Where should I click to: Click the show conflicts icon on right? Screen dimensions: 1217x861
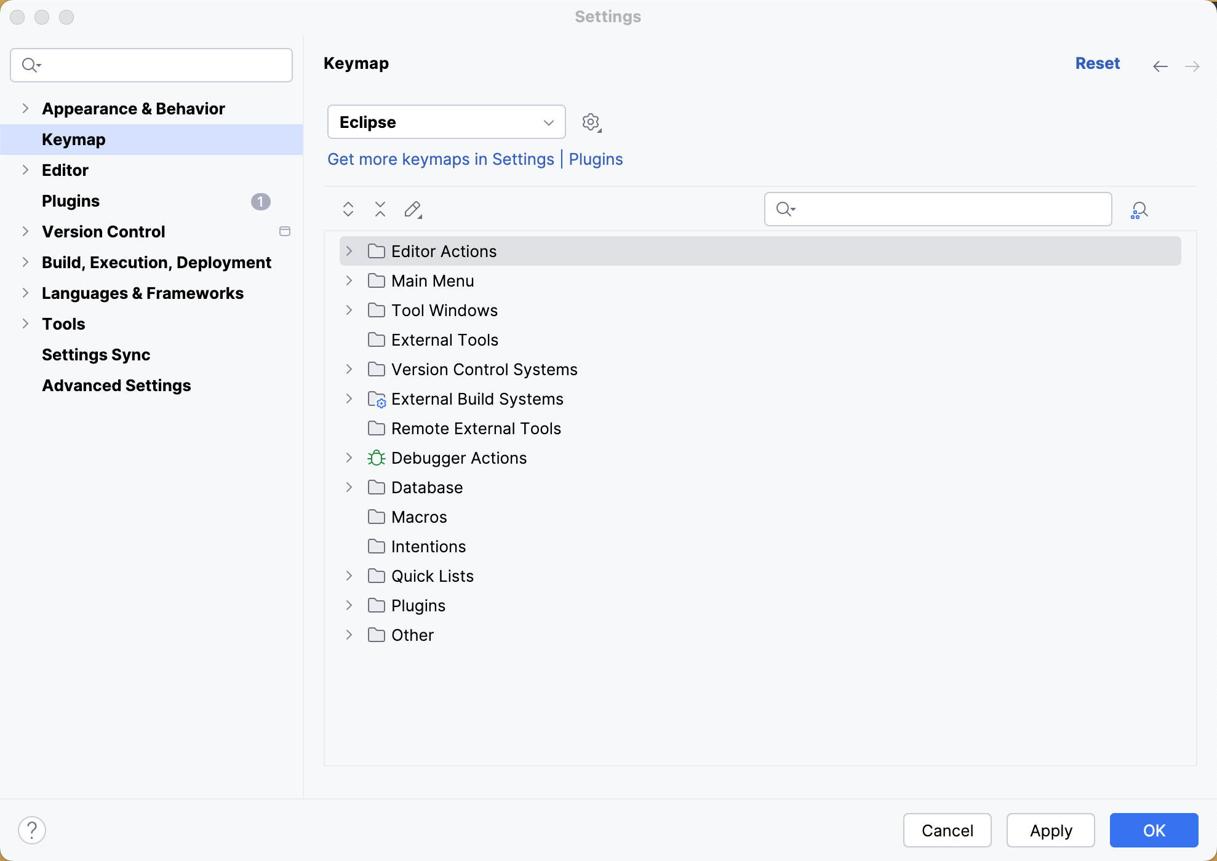pyautogui.click(x=1139, y=208)
